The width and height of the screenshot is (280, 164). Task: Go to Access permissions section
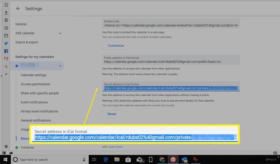click(x=35, y=84)
